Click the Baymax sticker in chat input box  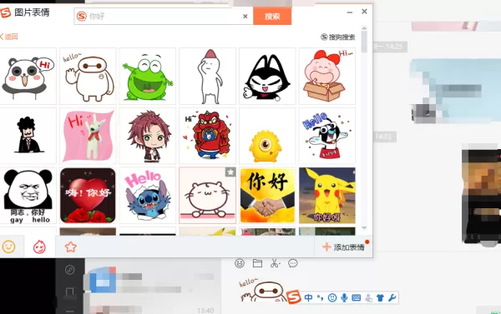coord(263,290)
